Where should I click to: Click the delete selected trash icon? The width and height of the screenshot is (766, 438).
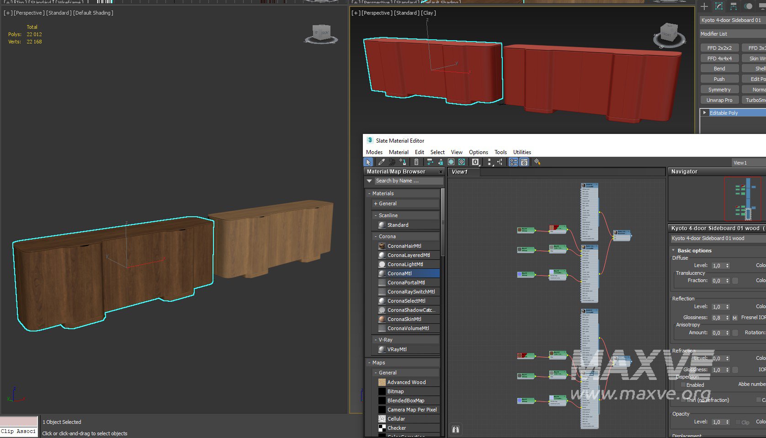pyautogui.click(x=416, y=162)
